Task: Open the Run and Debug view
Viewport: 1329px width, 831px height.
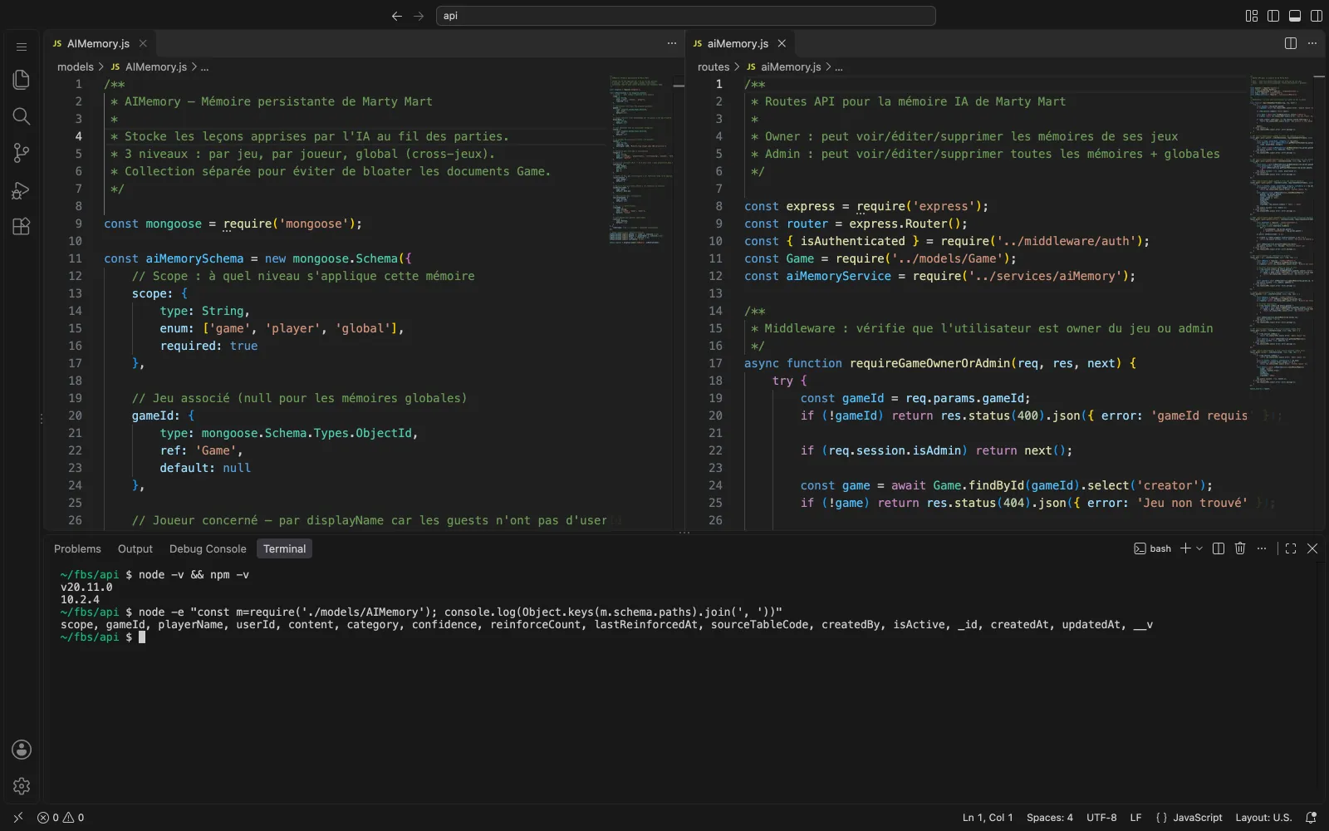Action: (22, 190)
